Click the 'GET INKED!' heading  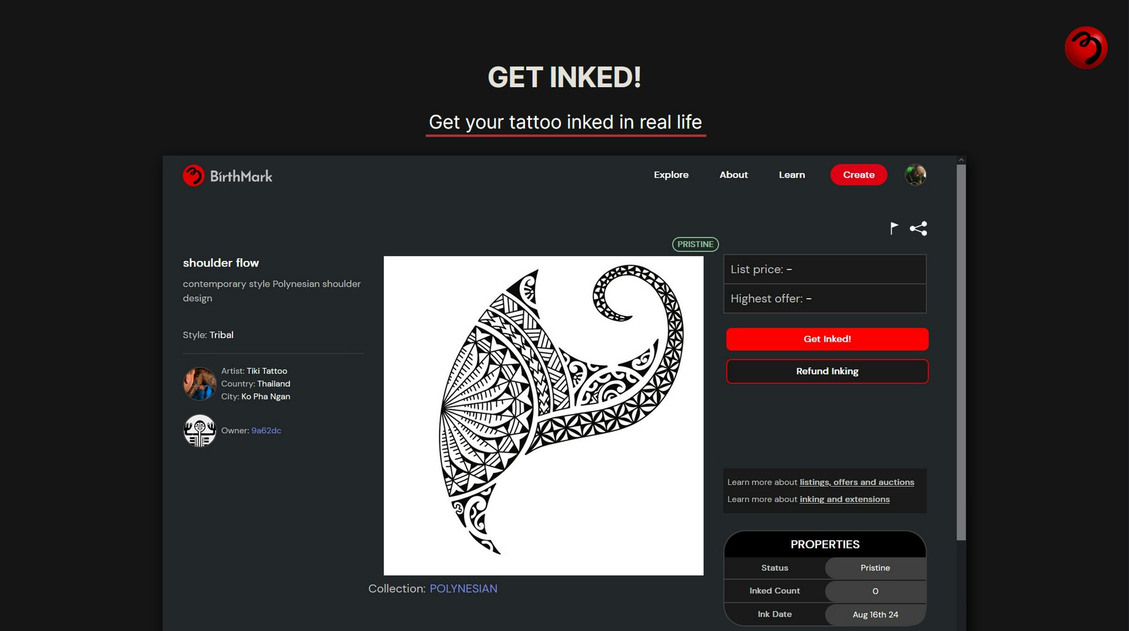coord(564,77)
